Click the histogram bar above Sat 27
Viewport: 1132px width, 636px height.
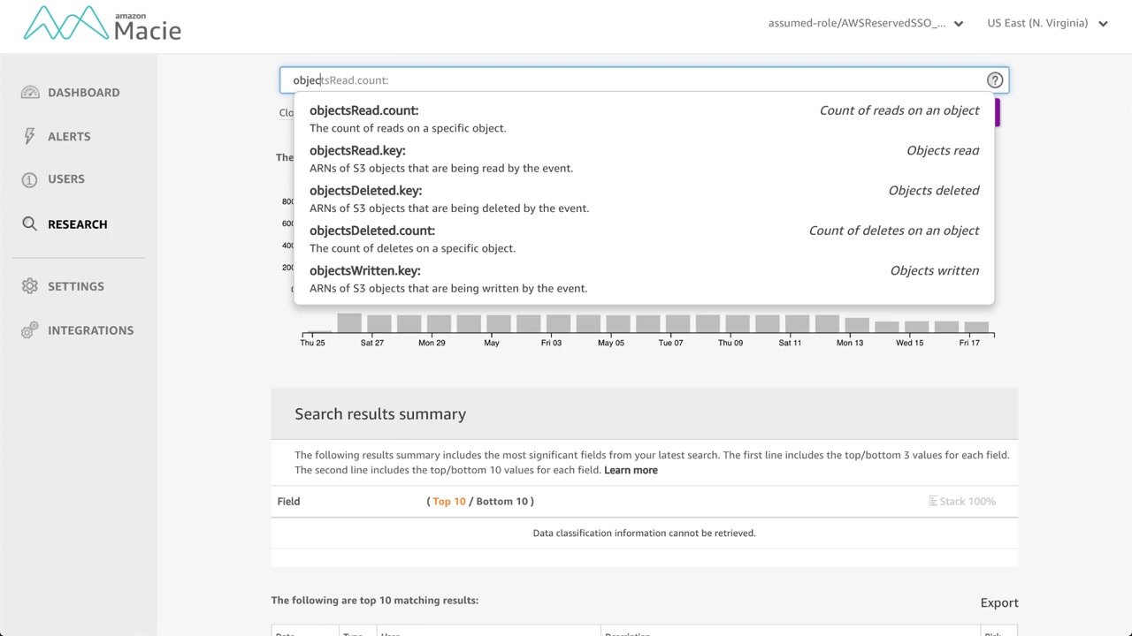coord(379,323)
